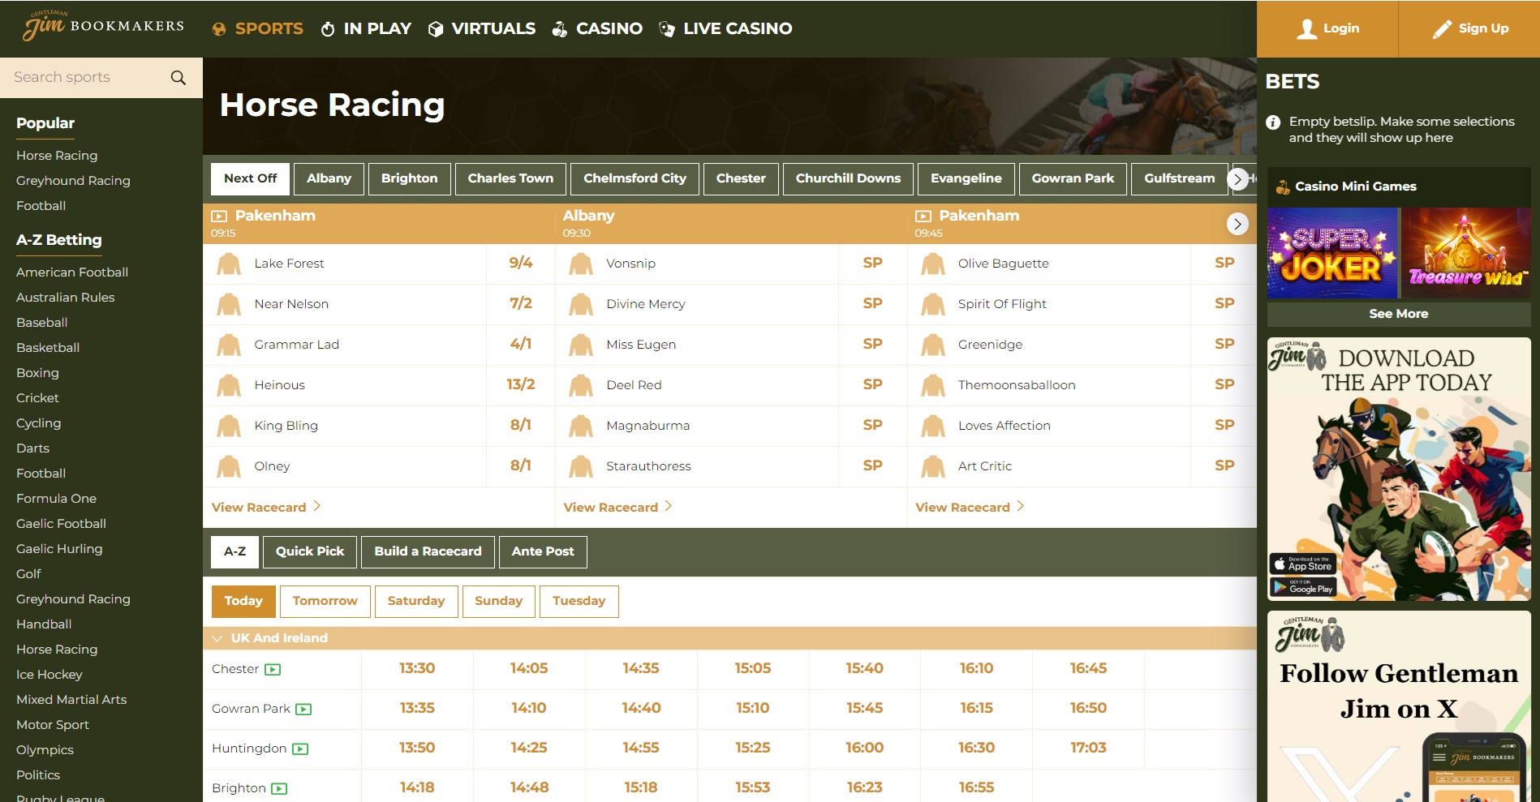The width and height of the screenshot is (1540, 802).
Task: Open Virtuals using its nav icon
Action: (x=435, y=28)
